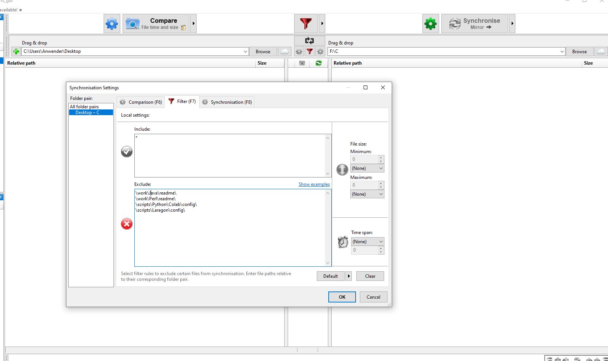Image resolution: width=608 pixels, height=361 pixels.
Task: Open the Time span dropdown
Action: click(x=367, y=242)
